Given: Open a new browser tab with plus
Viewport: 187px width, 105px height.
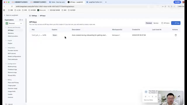Looking at the screenshot, I should click(106, 2).
